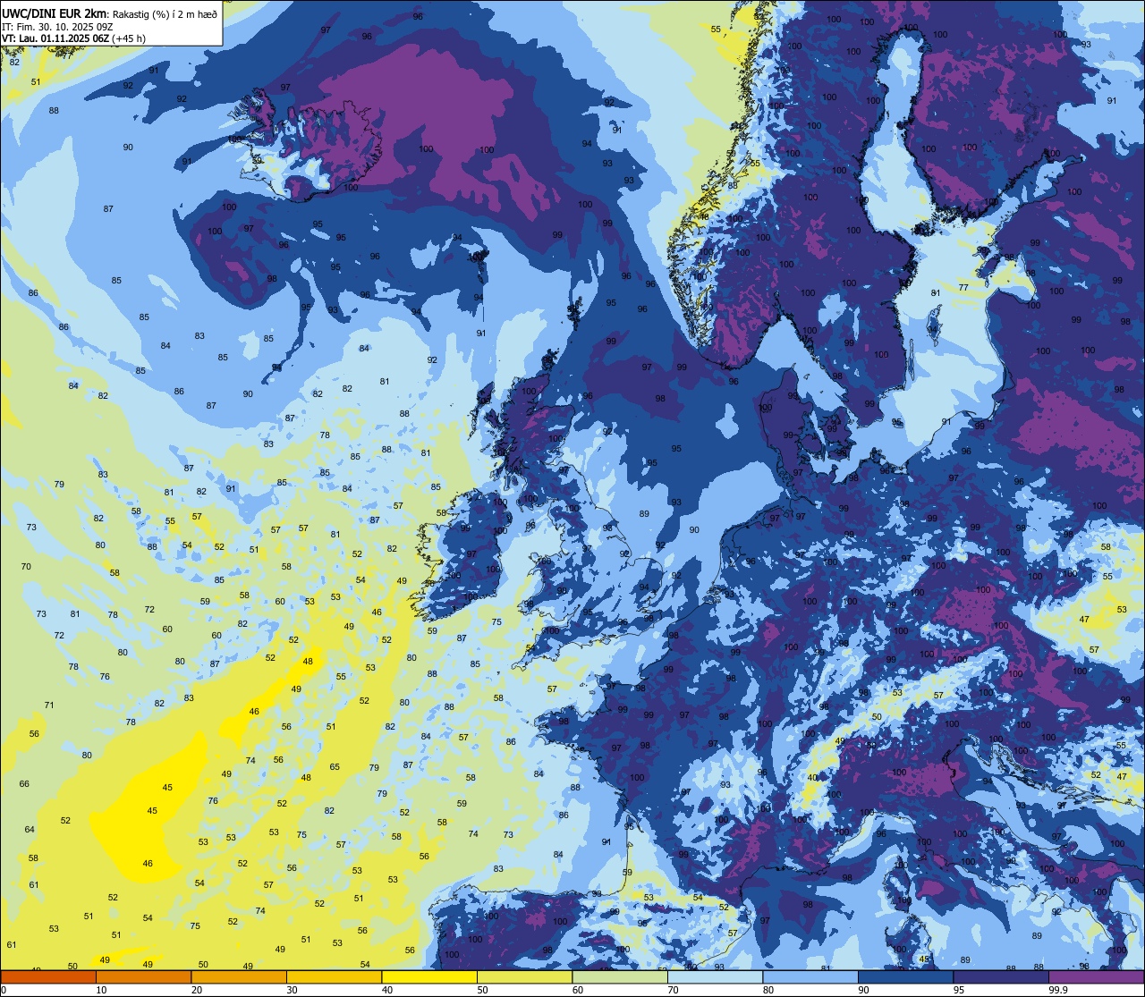Viewport: 1145px width, 997px height.
Task: Select the 10–20 orange legend segment
Action: pos(143,976)
